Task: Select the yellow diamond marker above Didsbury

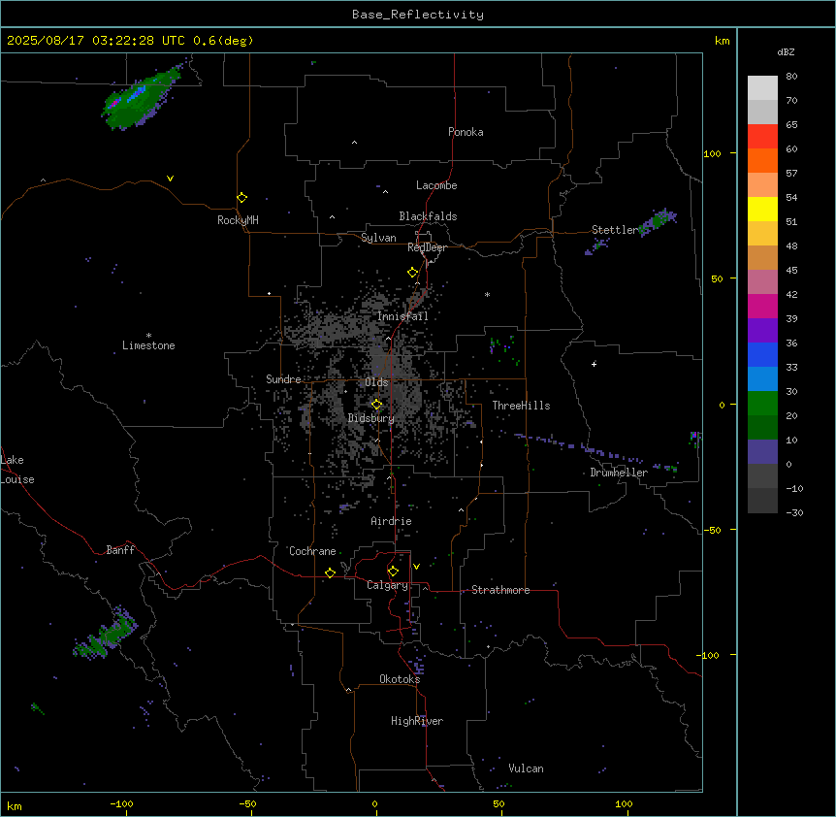Action: click(x=376, y=405)
